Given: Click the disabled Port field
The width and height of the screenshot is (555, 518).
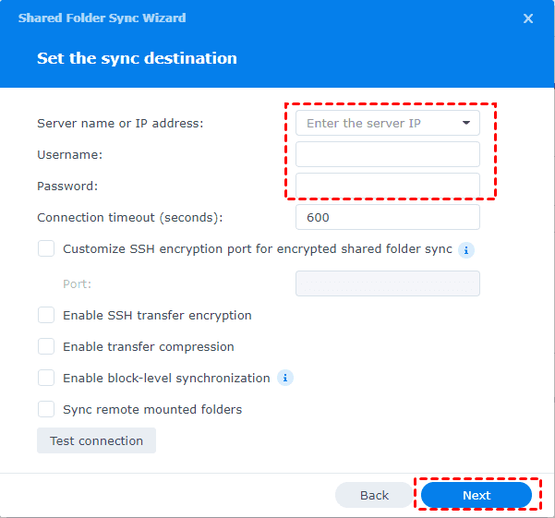Looking at the screenshot, I should (x=387, y=283).
